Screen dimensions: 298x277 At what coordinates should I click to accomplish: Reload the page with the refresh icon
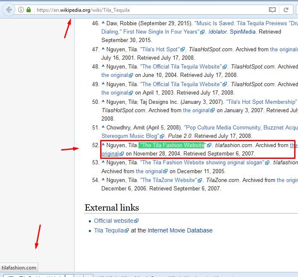[x=286, y=10]
